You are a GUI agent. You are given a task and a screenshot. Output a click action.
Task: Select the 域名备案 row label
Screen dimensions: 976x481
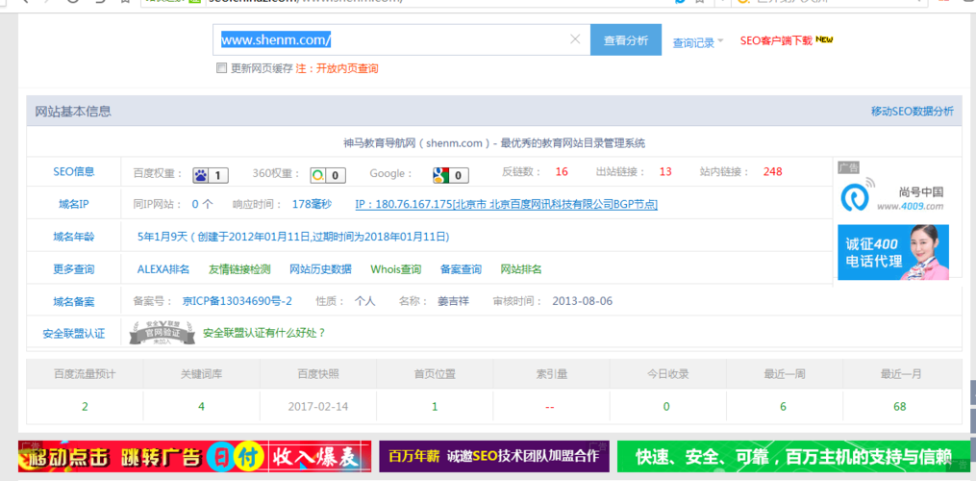(x=73, y=301)
